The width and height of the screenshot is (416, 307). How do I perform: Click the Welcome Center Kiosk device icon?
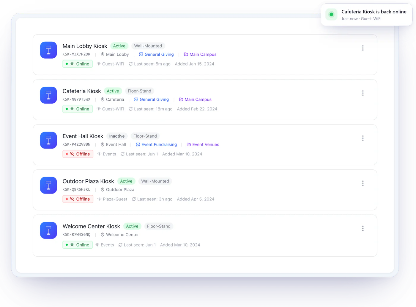coord(48,230)
